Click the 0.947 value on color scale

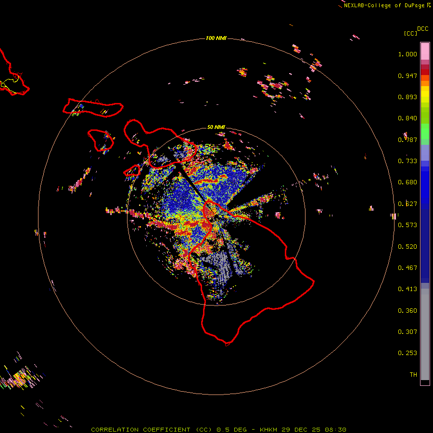click(408, 76)
